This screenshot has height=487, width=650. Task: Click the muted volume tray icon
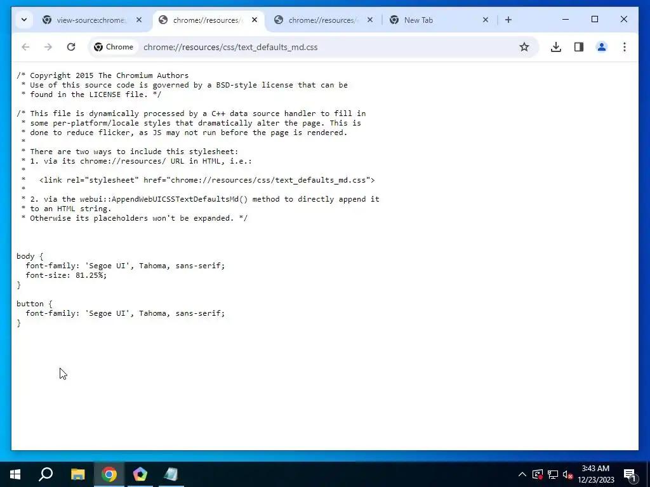pyautogui.click(x=567, y=474)
